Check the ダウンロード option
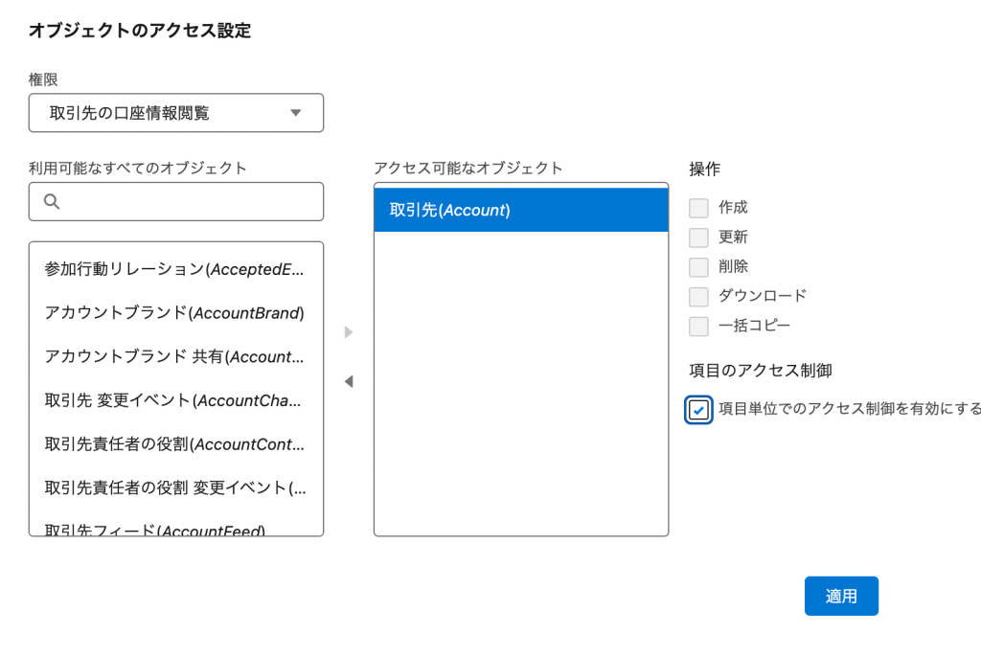This screenshot has height=657, width=981. pos(698,297)
